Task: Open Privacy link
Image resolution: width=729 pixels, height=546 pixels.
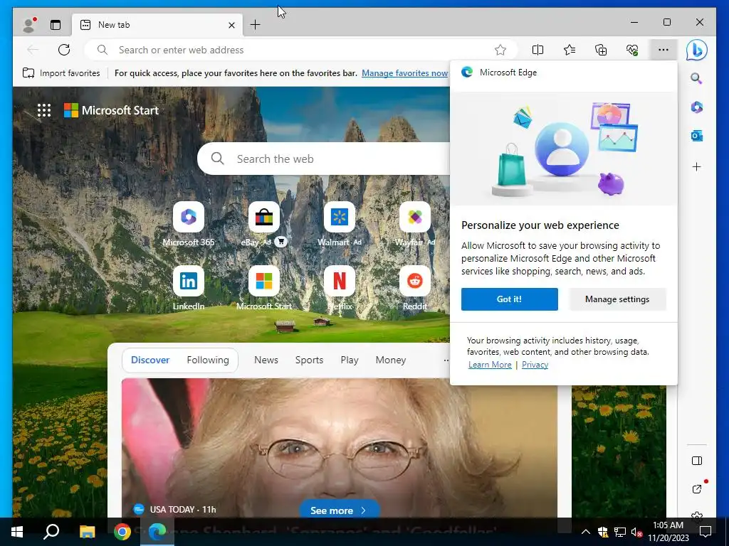Action: click(x=535, y=365)
